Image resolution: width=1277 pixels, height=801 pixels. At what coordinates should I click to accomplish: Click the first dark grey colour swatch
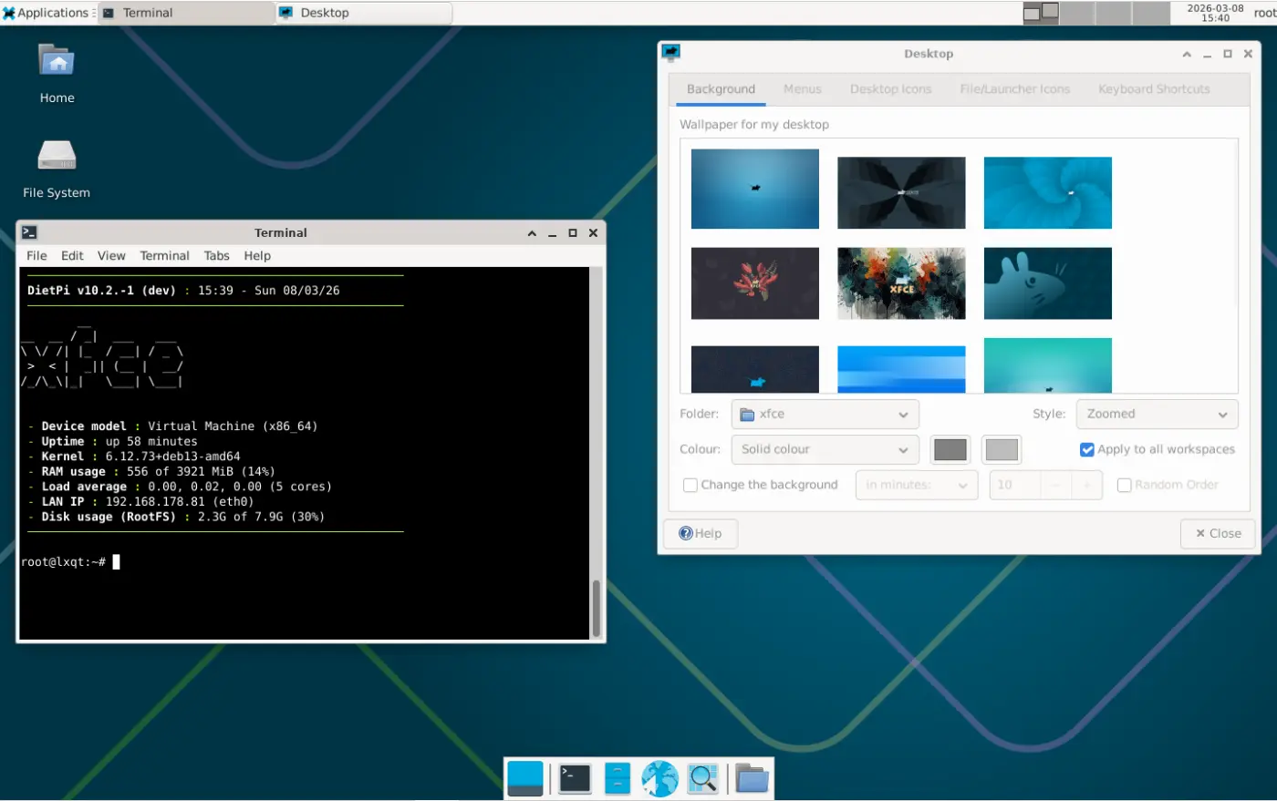click(950, 449)
